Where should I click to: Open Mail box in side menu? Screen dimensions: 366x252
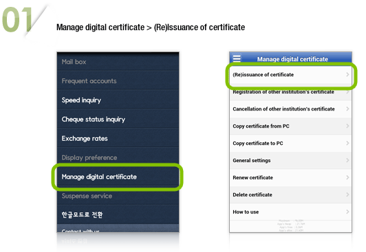(x=118, y=62)
